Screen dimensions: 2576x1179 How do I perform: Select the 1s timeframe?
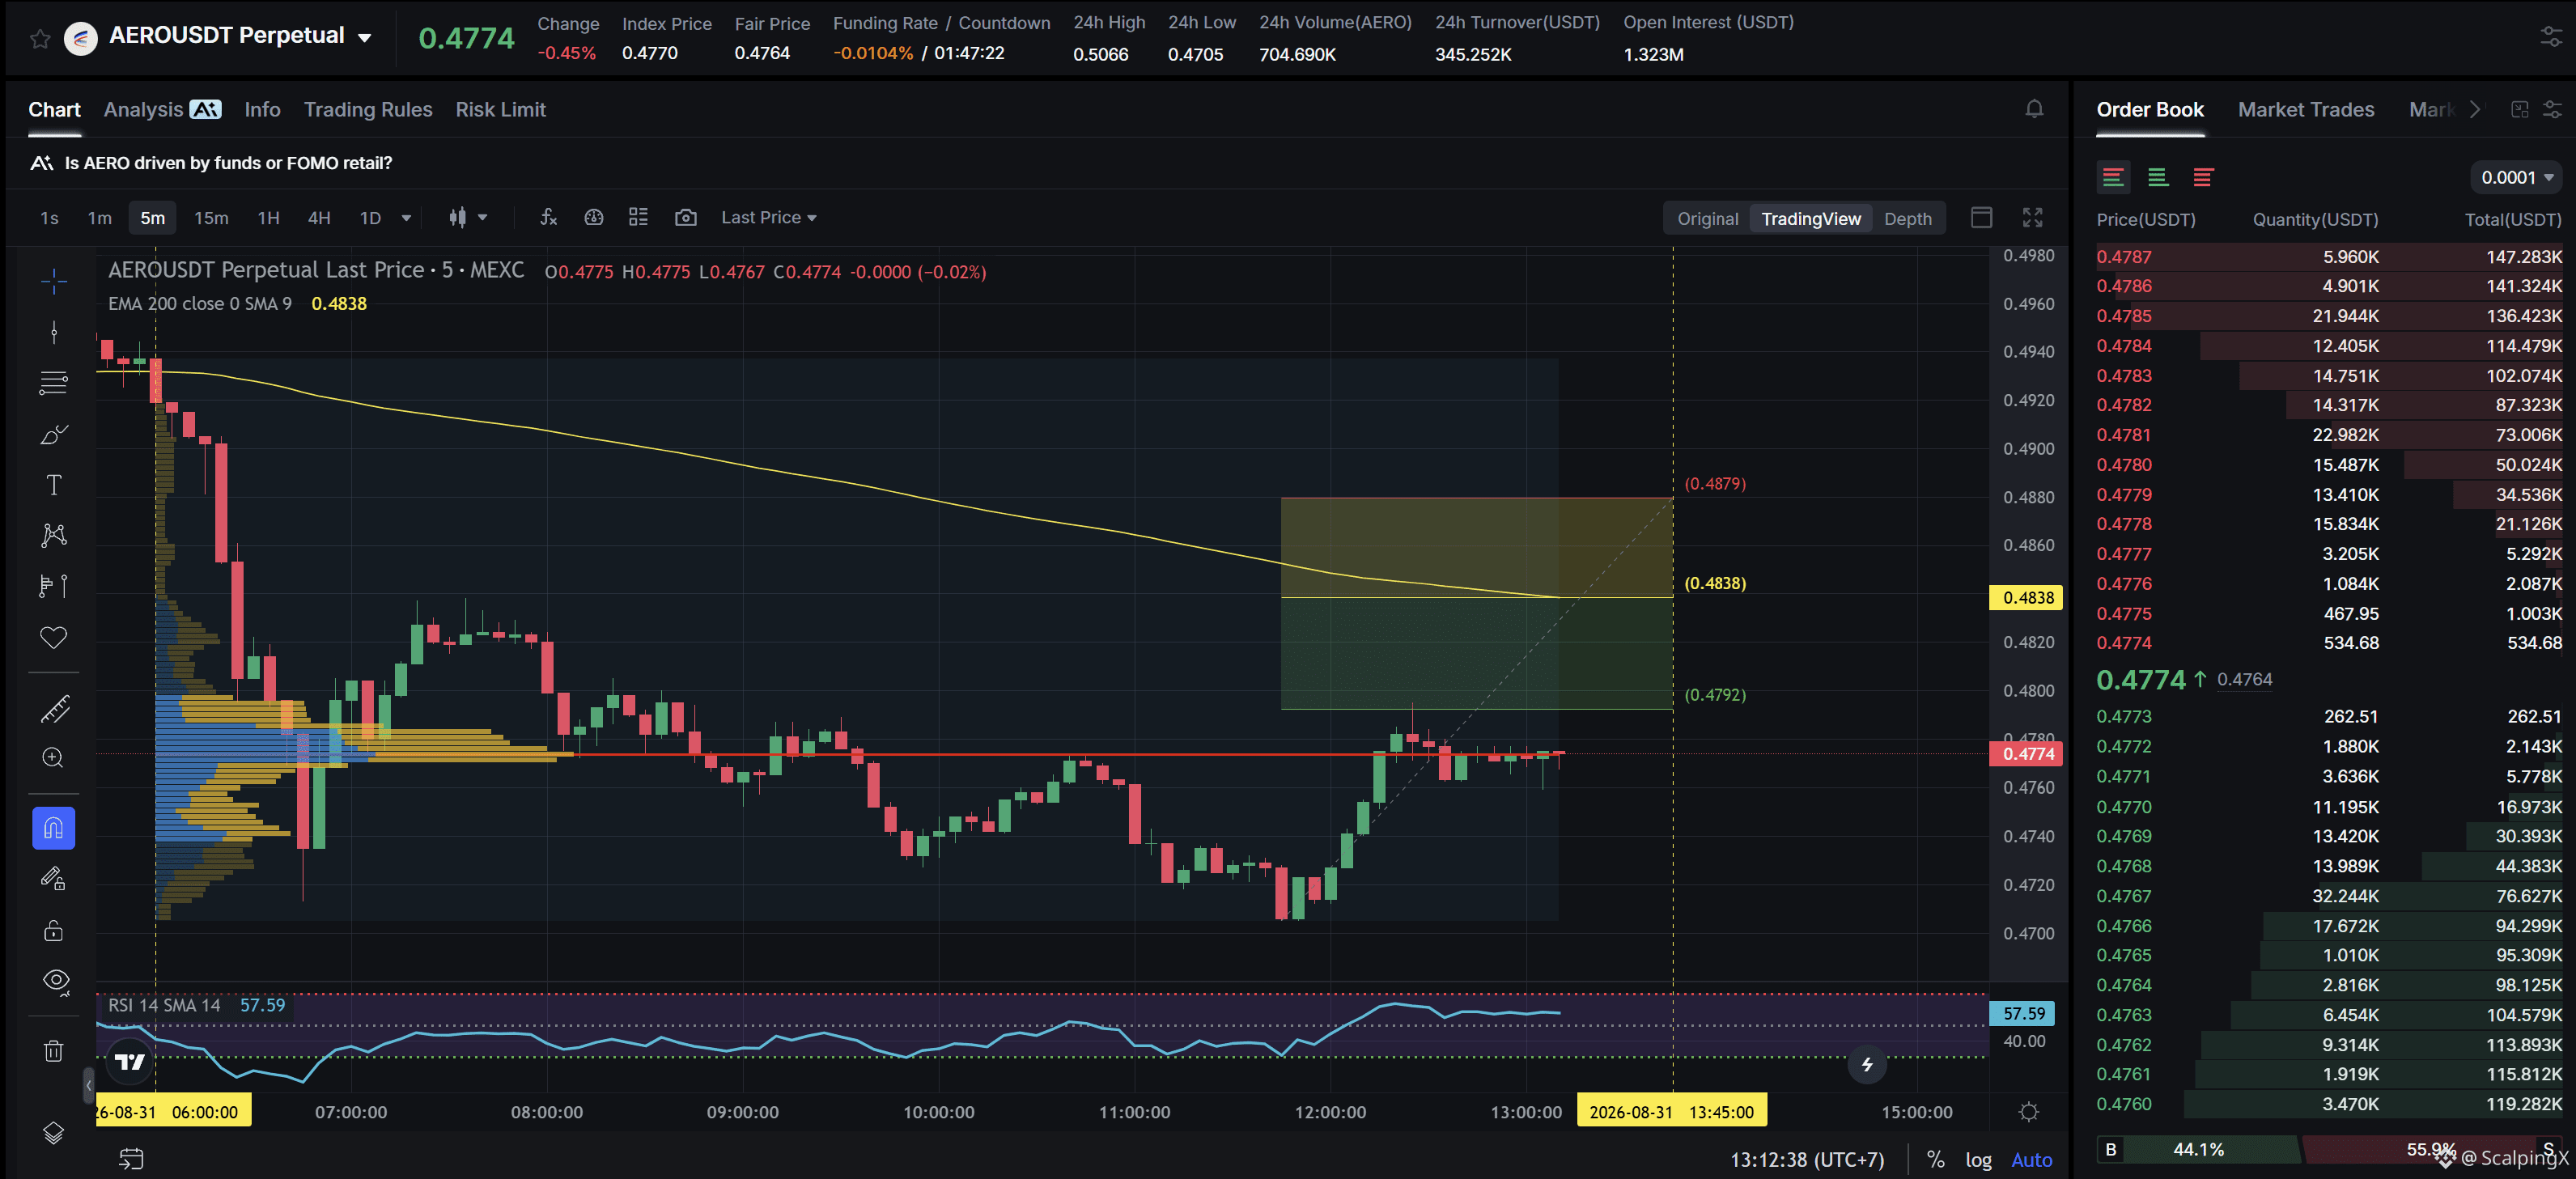point(49,218)
